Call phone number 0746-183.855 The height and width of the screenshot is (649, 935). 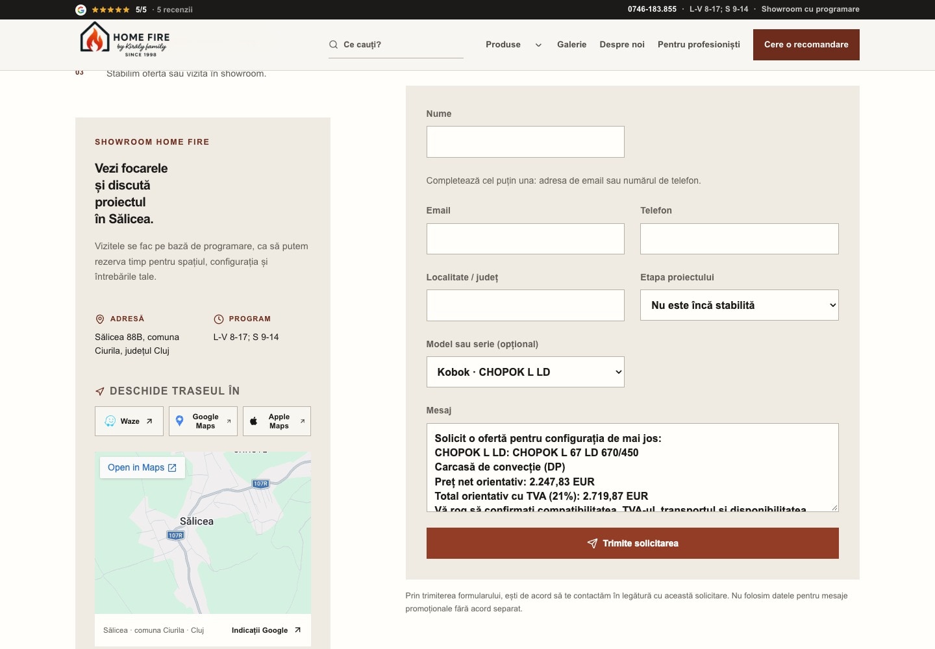[x=652, y=9]
